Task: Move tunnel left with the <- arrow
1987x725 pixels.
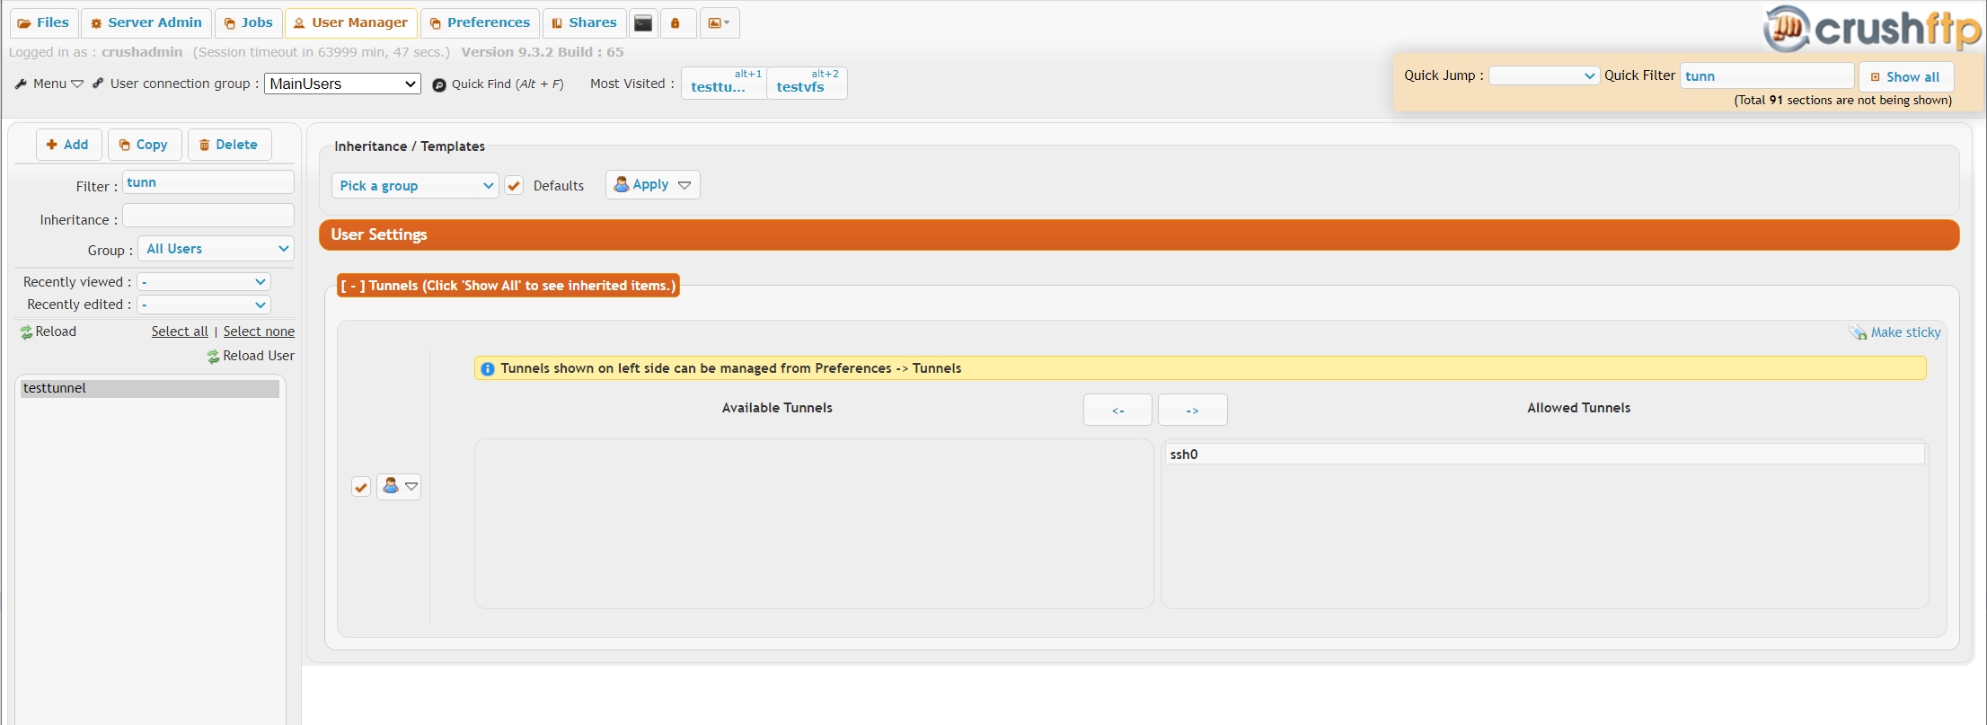Action: (x=1117, y=410)
